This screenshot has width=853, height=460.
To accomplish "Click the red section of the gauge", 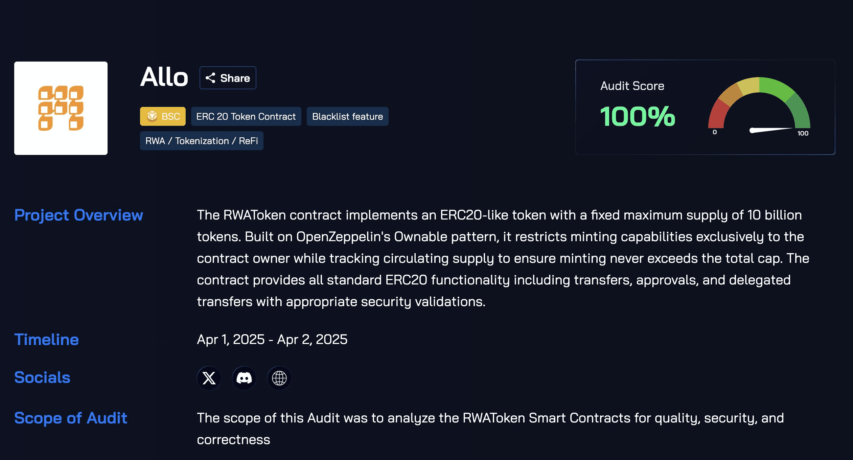I will [716, 116].
